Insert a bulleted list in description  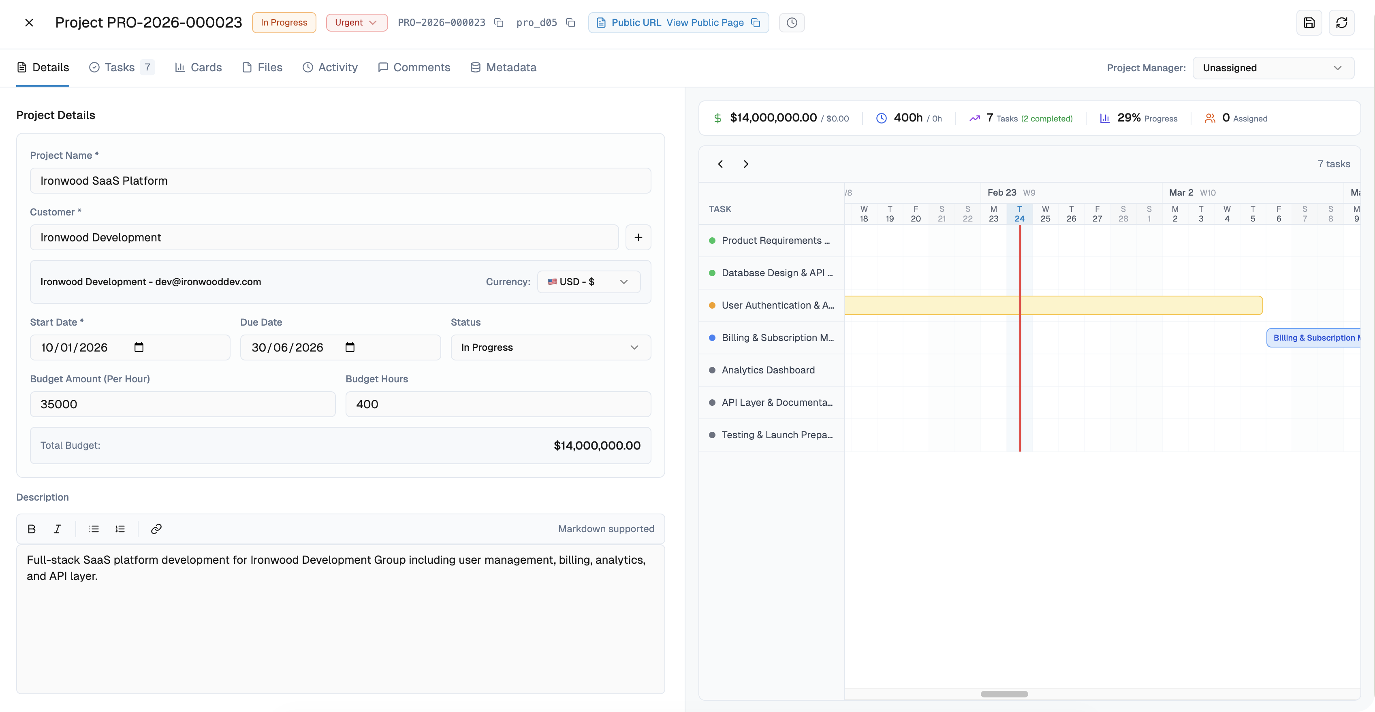[94, 529]
